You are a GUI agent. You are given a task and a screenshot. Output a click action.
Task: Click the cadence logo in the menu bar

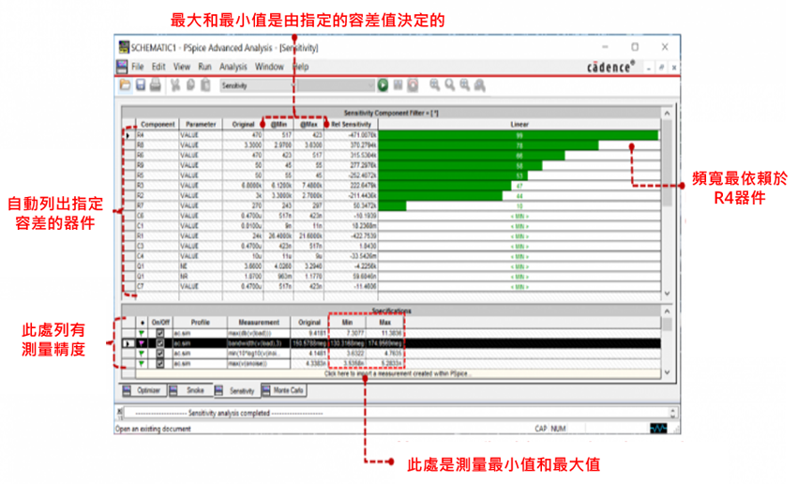coord(611,67)
